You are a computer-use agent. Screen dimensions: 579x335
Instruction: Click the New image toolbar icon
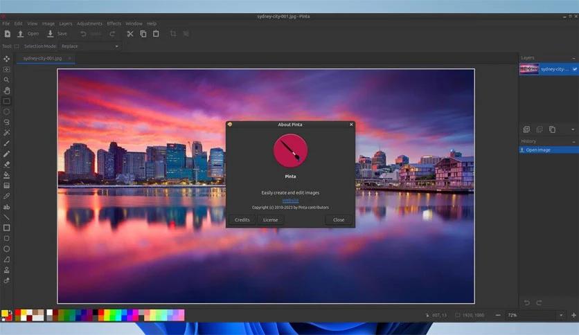(x=8, y=34)
